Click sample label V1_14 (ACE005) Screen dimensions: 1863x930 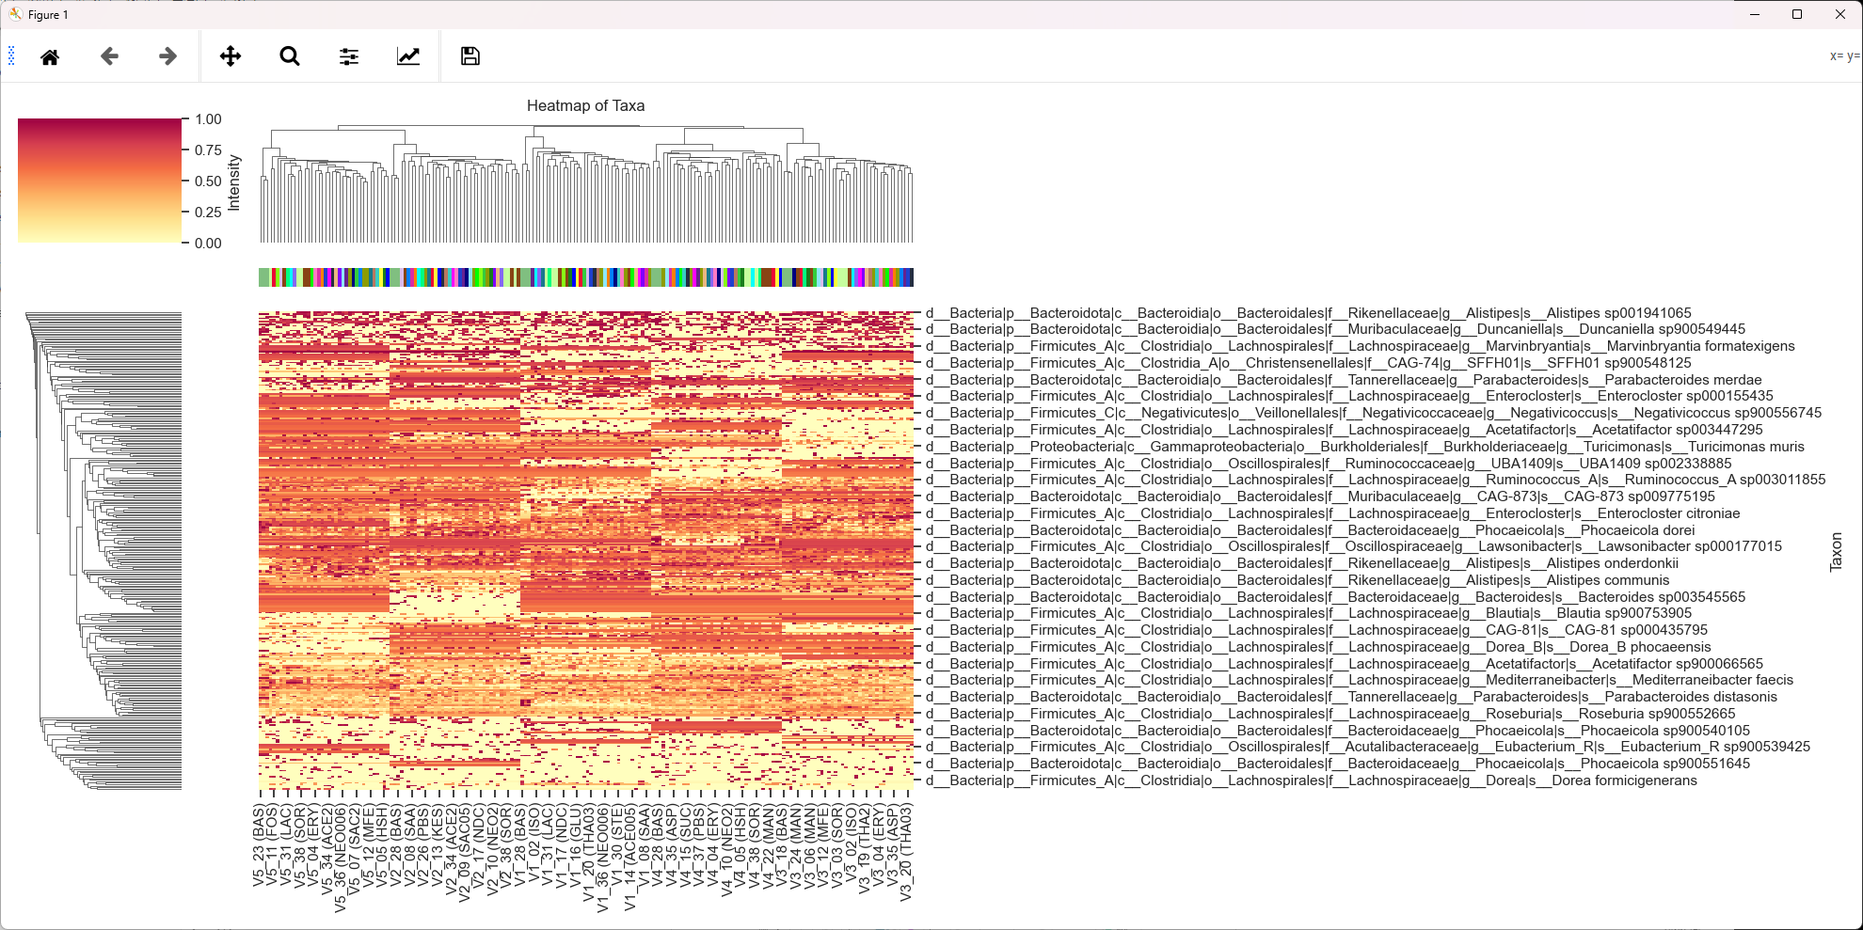(x=630, y=858)
